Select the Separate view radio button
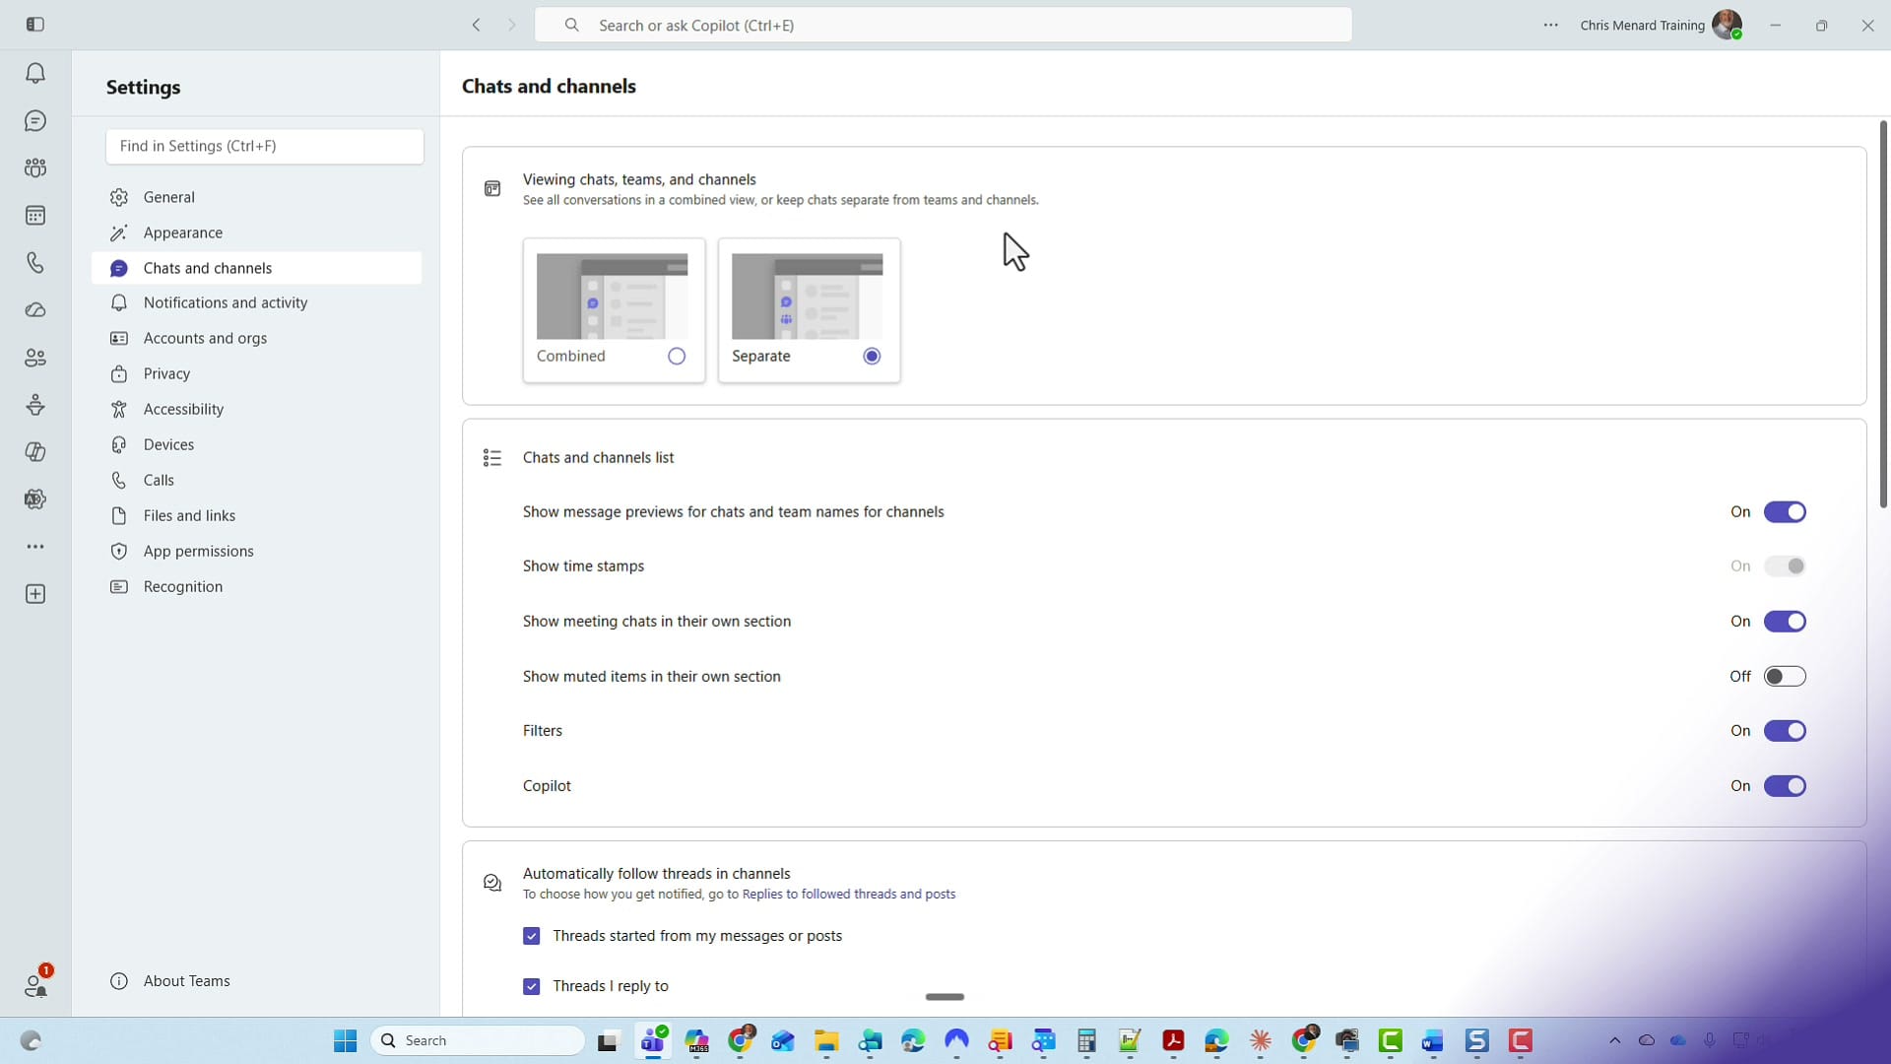The image size is (1891, 1064). 872,356
